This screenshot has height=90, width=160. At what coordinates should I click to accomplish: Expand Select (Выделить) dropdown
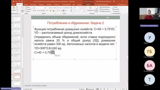point(116,11)
